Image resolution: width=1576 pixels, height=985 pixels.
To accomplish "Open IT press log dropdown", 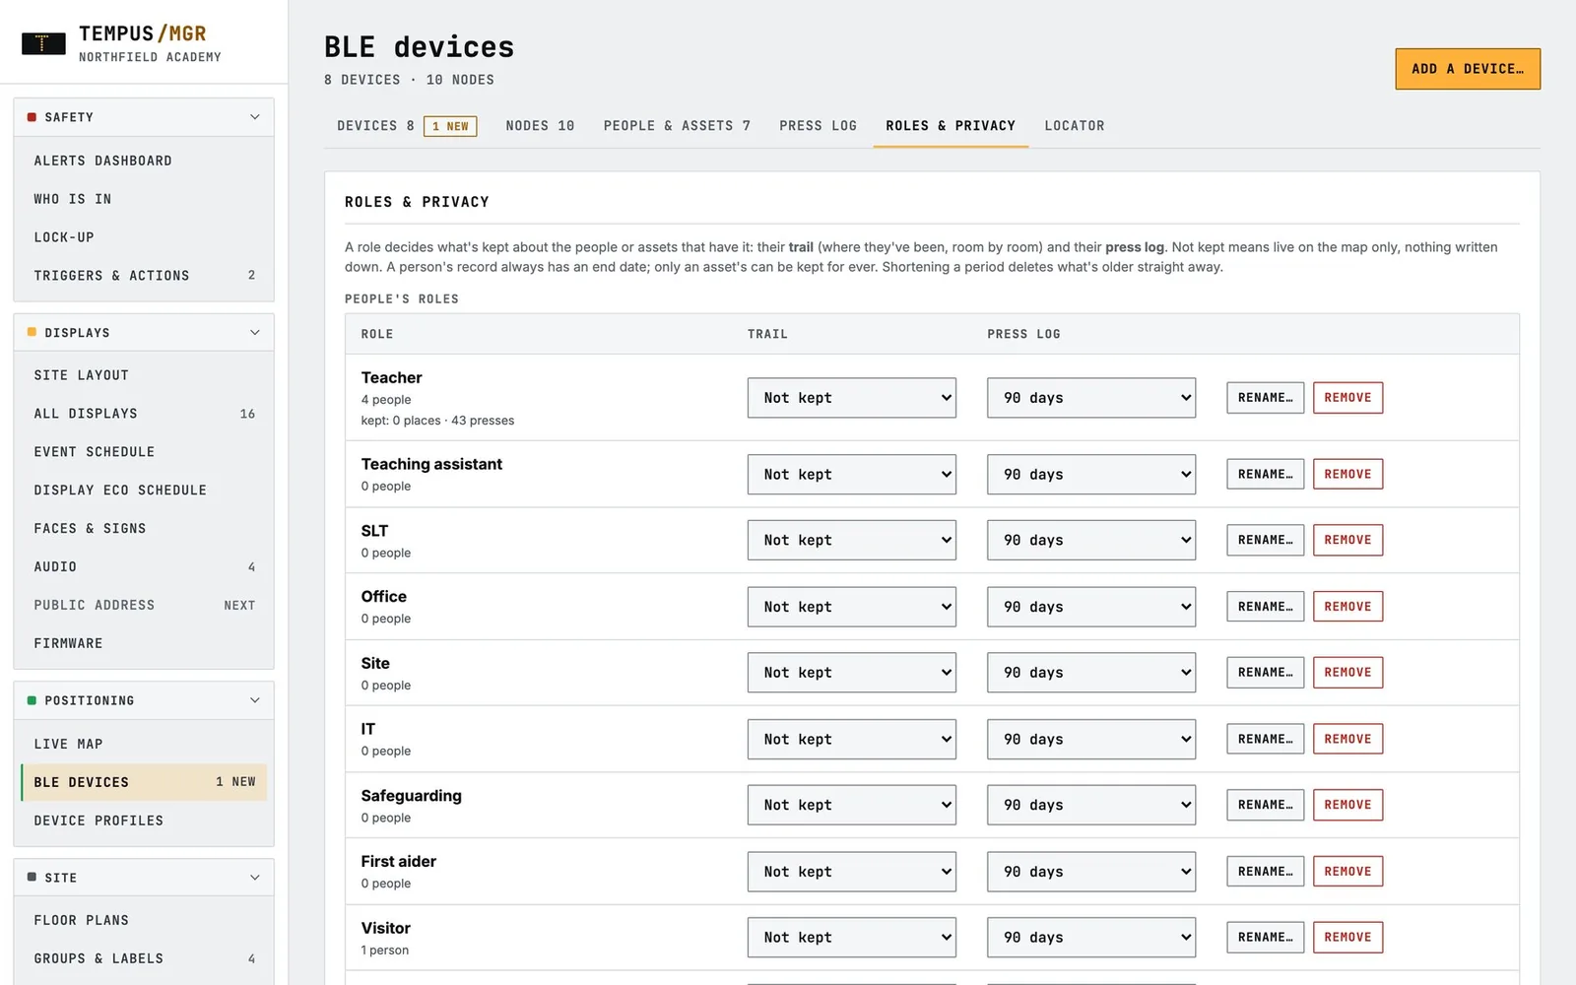I will coord(1091,739).
